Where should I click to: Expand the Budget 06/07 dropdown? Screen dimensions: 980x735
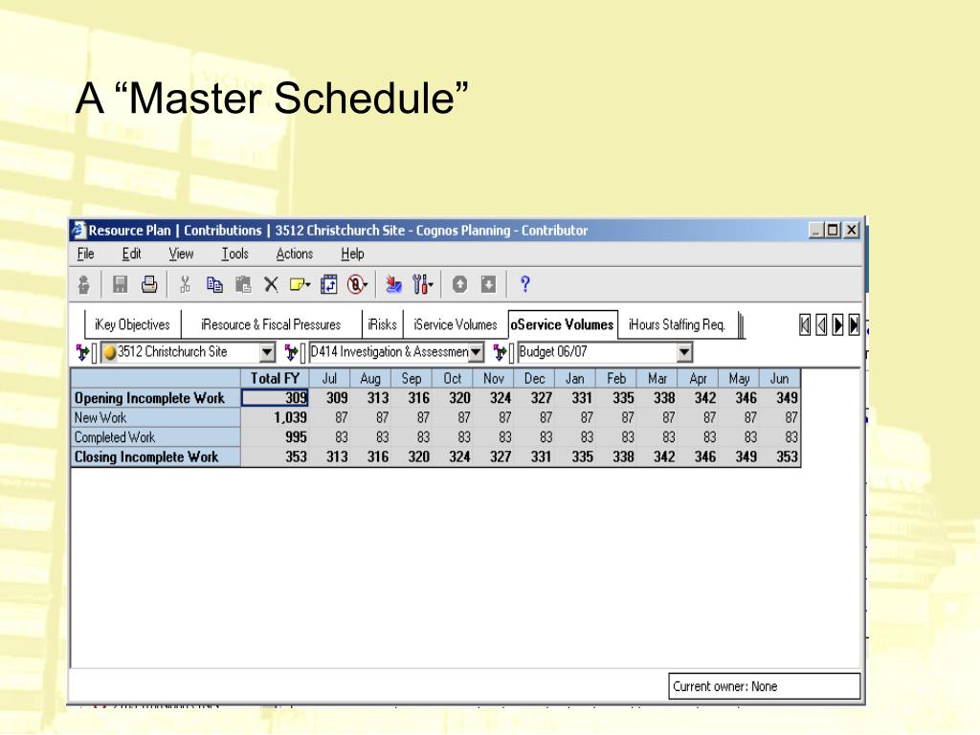[x=684, y=352]
